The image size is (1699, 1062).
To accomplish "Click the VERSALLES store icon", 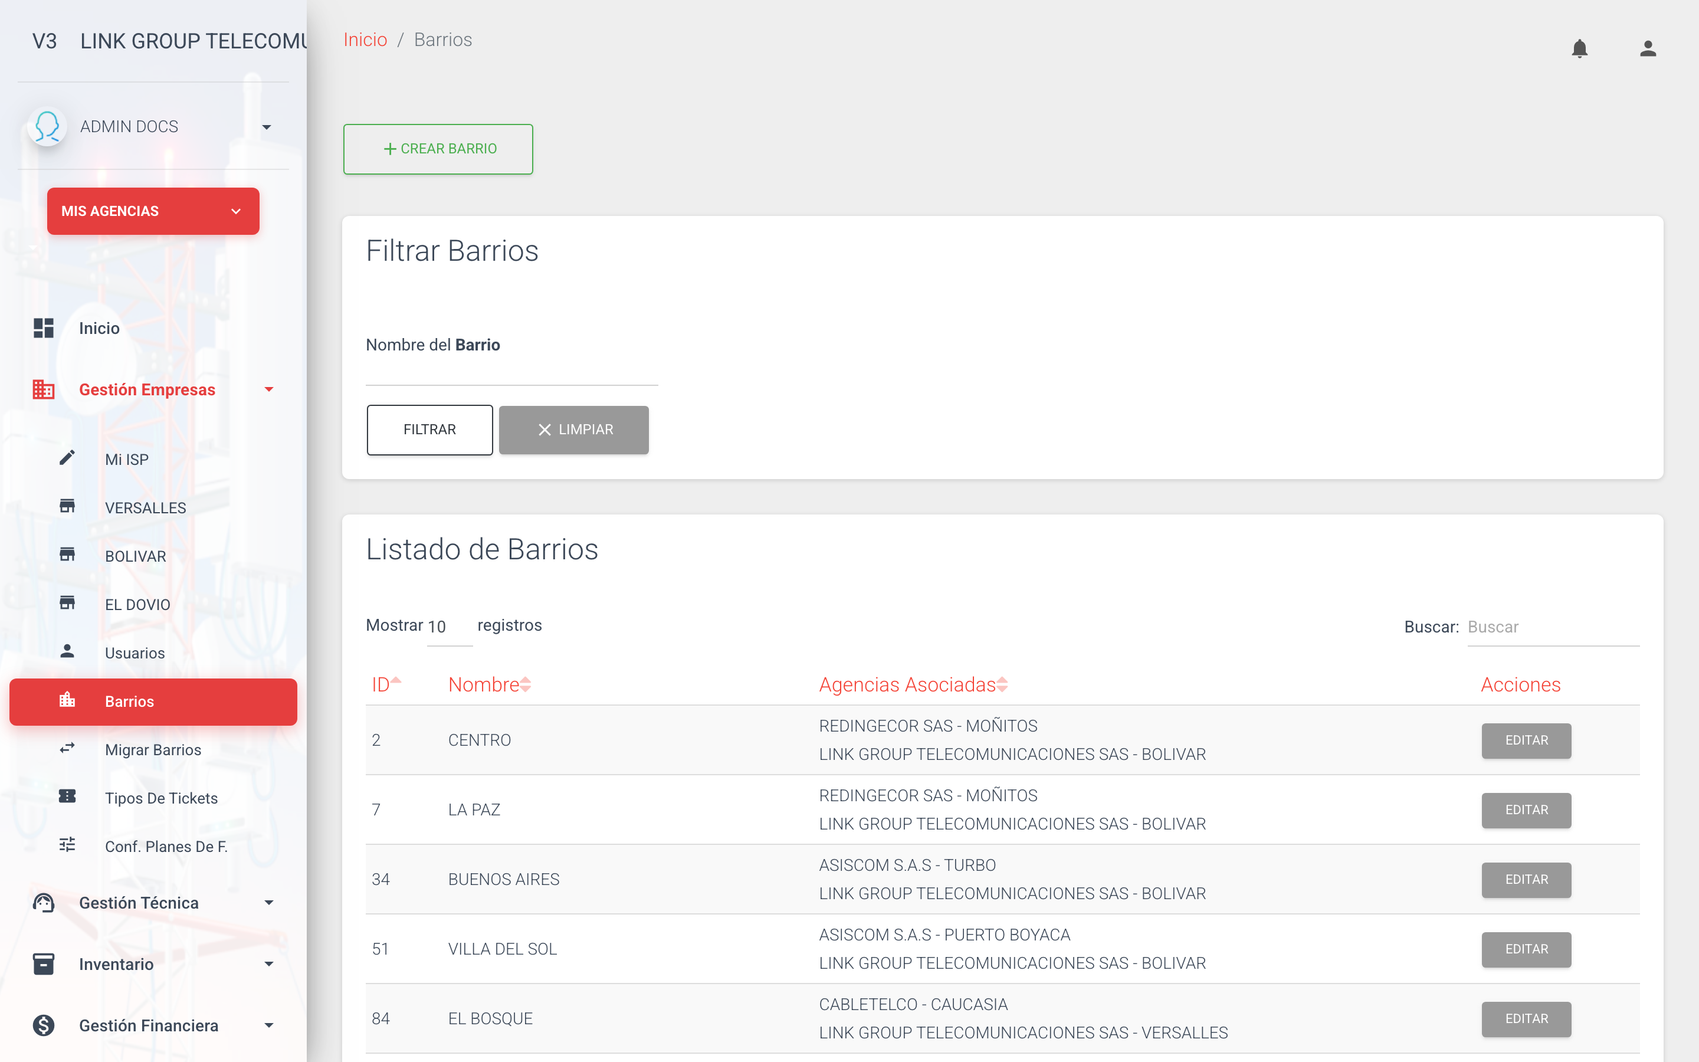I will [67, 506].
